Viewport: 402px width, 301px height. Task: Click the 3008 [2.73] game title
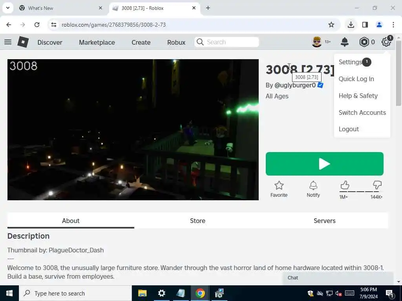[300, 70]
